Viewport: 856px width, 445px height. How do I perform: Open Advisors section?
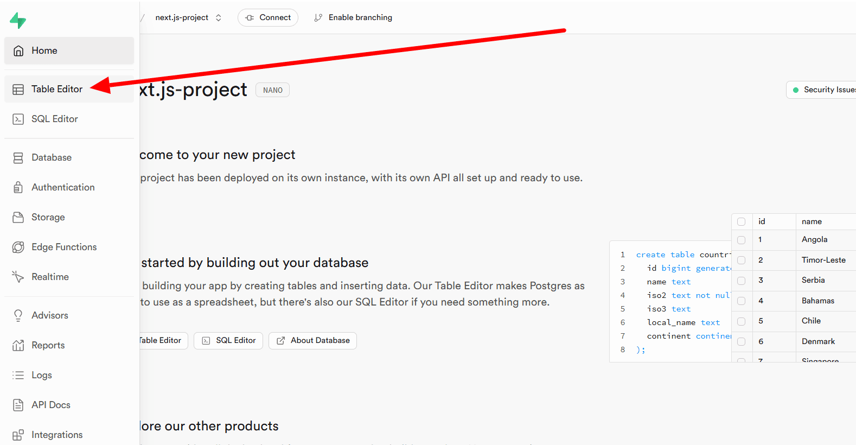click(x=69, y=315)
